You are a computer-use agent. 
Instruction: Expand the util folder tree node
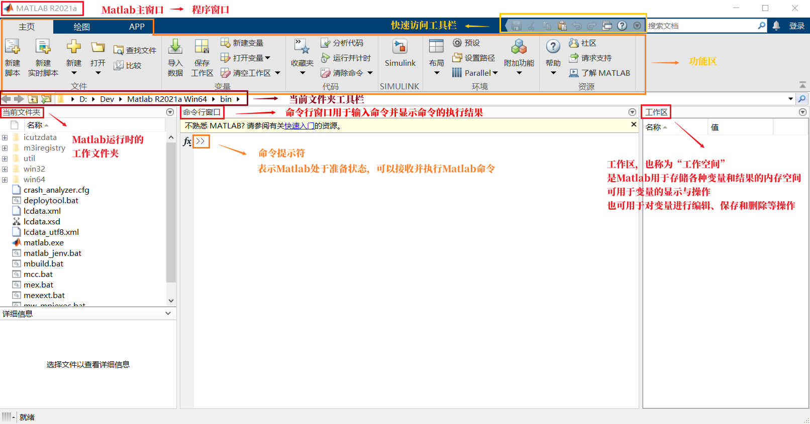pyautogui.click(x=5, y=159)
